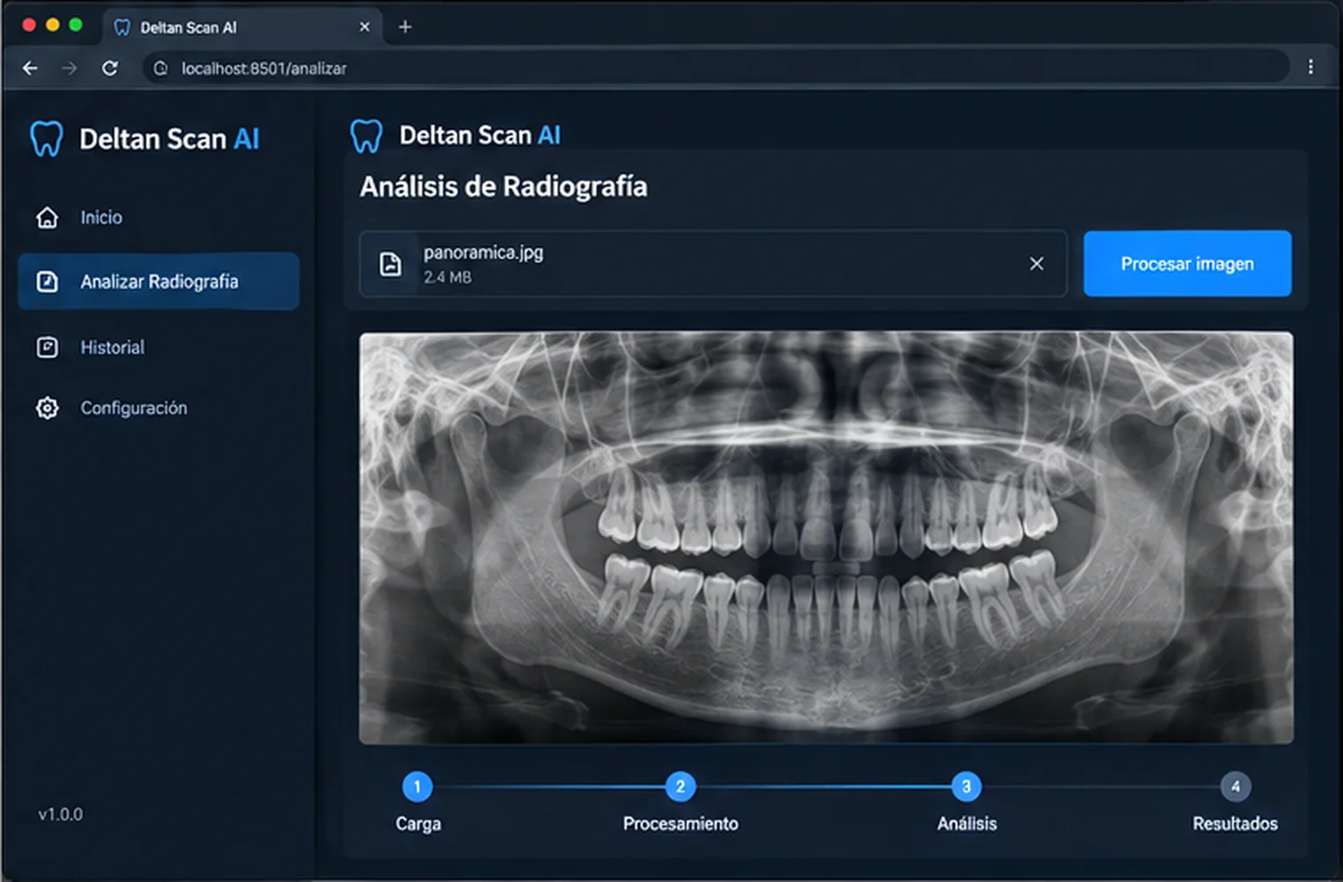
Task: Click the Procesar imagen button
Action: pos(1187,264)
